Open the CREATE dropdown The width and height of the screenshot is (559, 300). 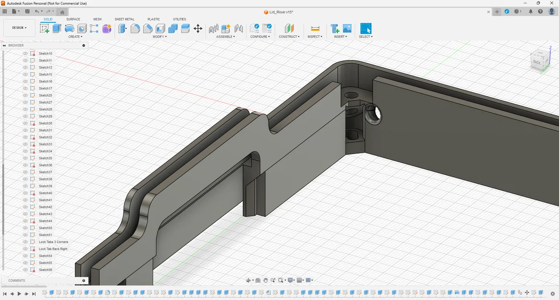[75, 36]
